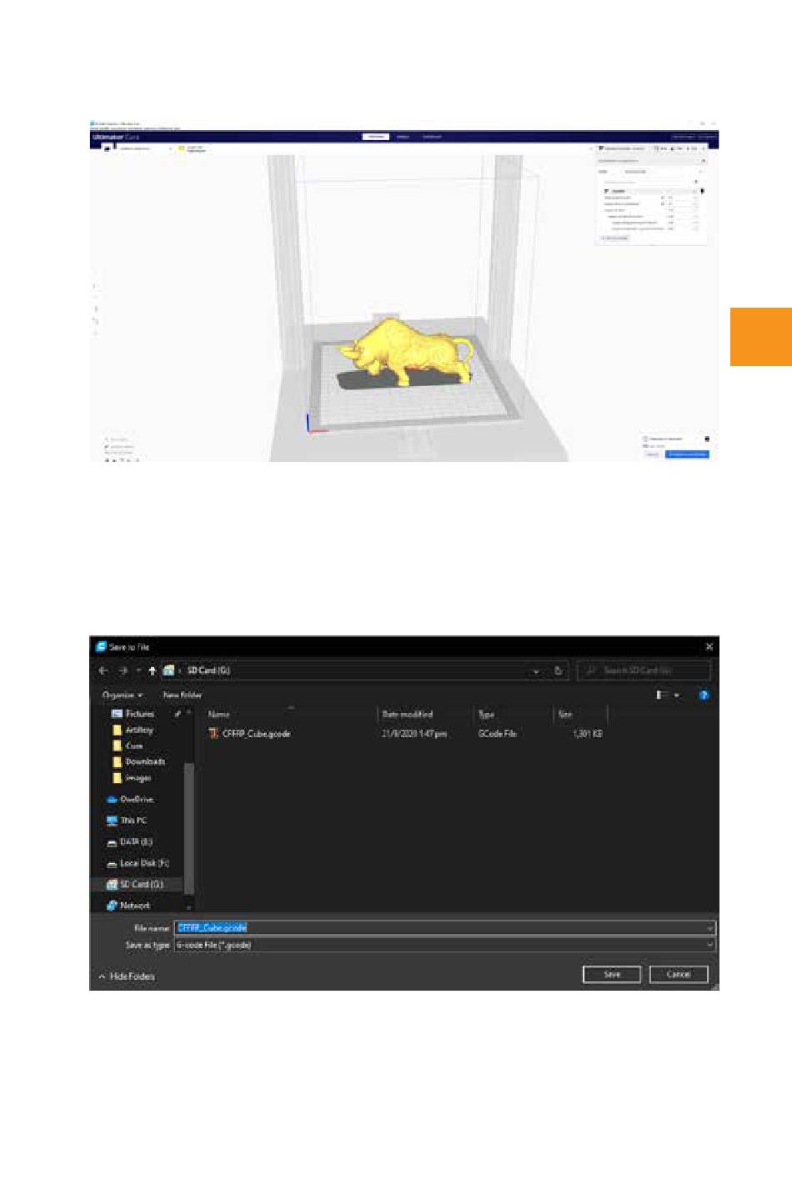Switch to the Monitor tab in Cura
Image resolution: width=792 pixels, height=1180 pixels.
coord(431,137)
